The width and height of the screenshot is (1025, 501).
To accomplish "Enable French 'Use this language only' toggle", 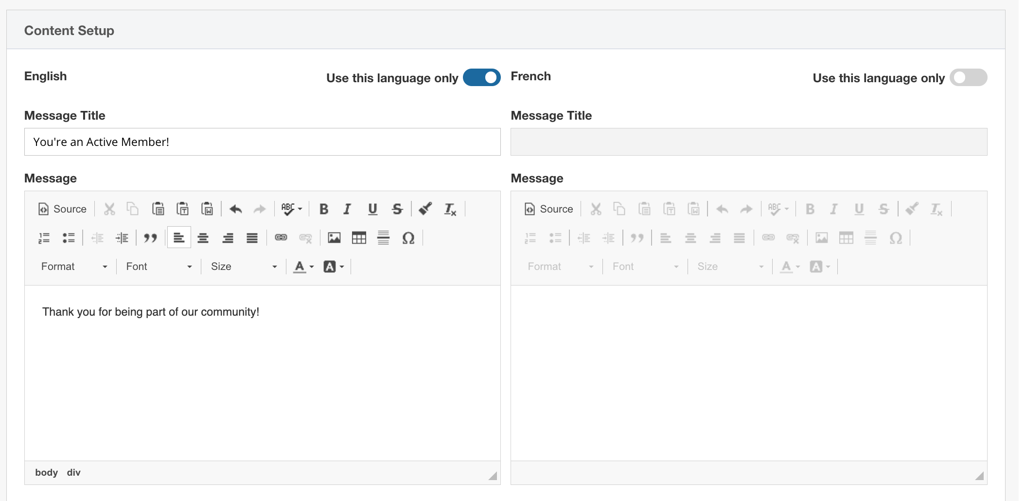I will pos(968,78).
